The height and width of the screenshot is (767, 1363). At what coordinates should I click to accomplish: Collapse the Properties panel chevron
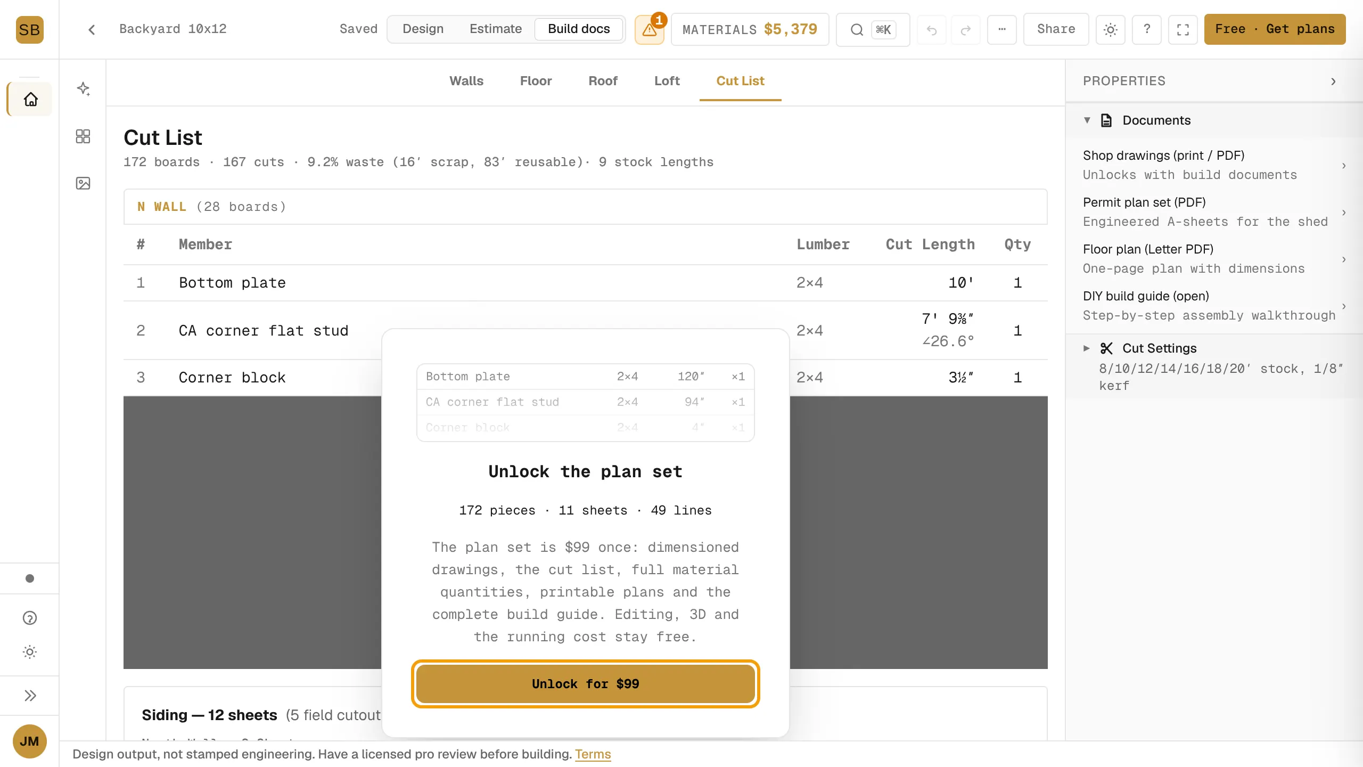(1333, 81)
